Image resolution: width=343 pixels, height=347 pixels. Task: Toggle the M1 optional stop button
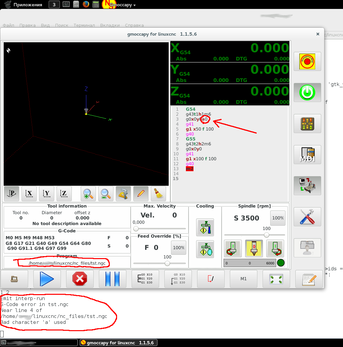coord(243,279)
